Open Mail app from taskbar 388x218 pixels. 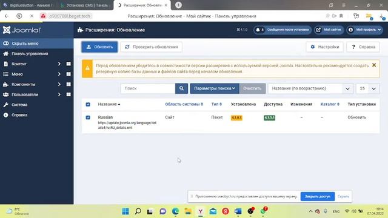pyautogui.click(x=213, y=211)
